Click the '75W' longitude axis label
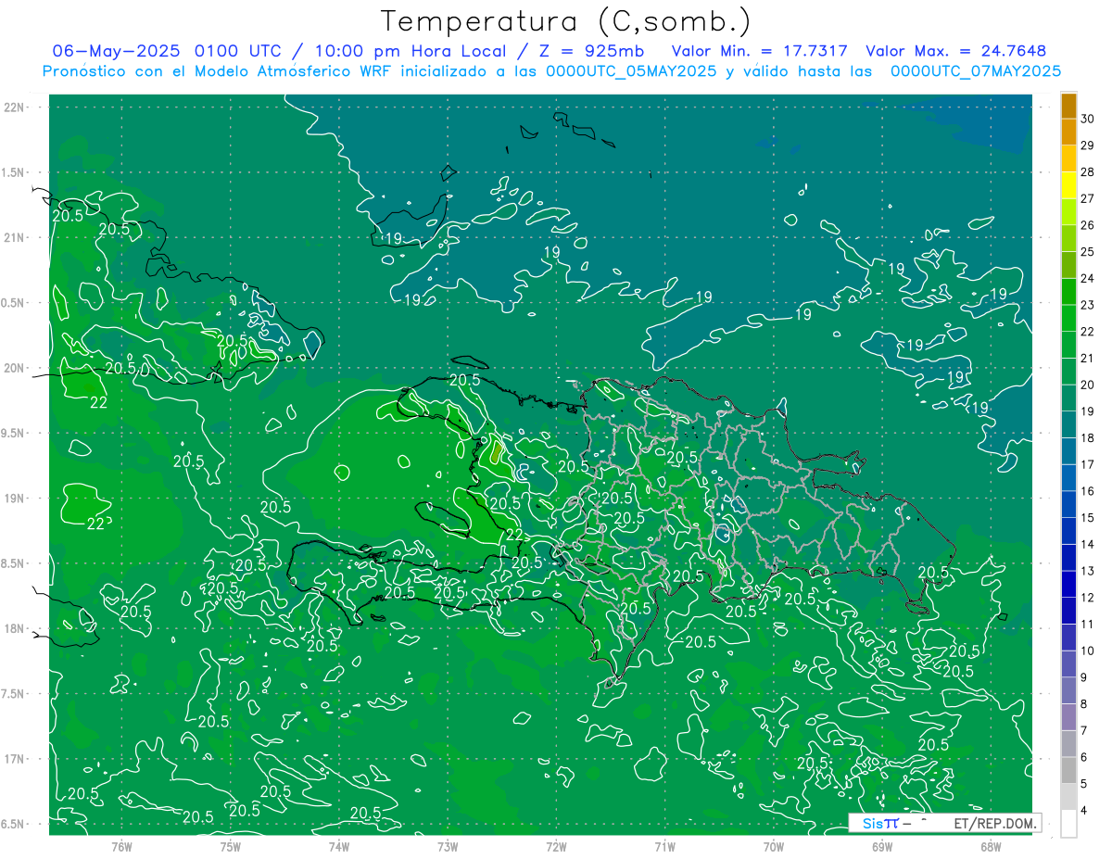This screenshot has height=859, width=1112. click(230, 846)
